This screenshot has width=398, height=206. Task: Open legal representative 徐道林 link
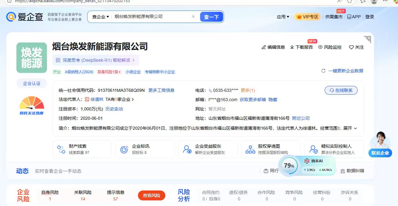97,99
